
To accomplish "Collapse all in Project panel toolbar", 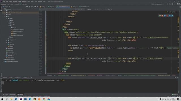I will click(x=32, y=7).
